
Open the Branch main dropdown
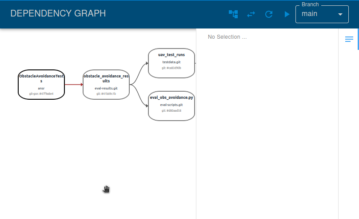tap(322, 14)
